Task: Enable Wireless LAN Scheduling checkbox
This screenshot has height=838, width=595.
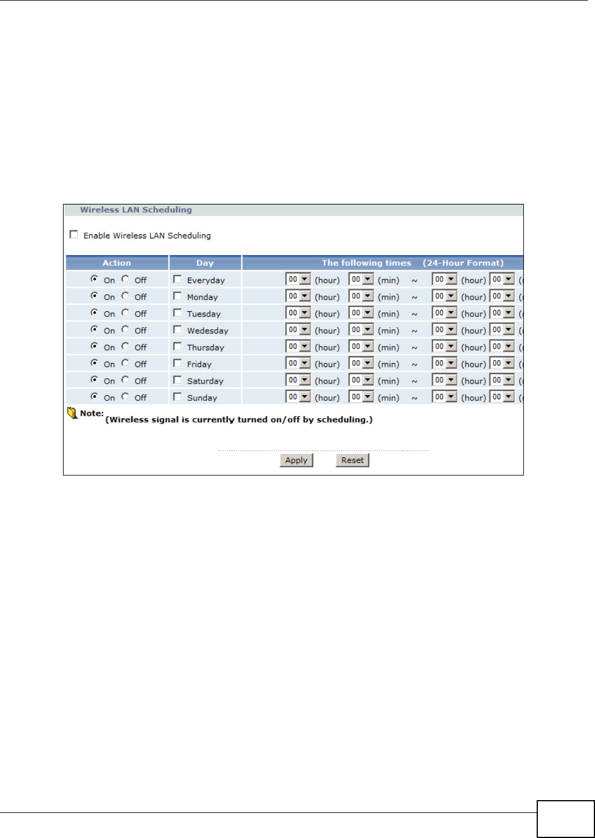Action: (73, 234)
